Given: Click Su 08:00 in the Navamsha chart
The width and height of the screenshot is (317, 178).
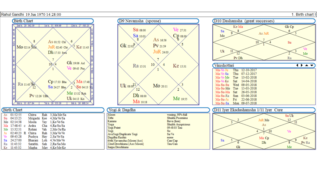Looking at the screenshot, I should pyautogui.click(x=139, y=30).
